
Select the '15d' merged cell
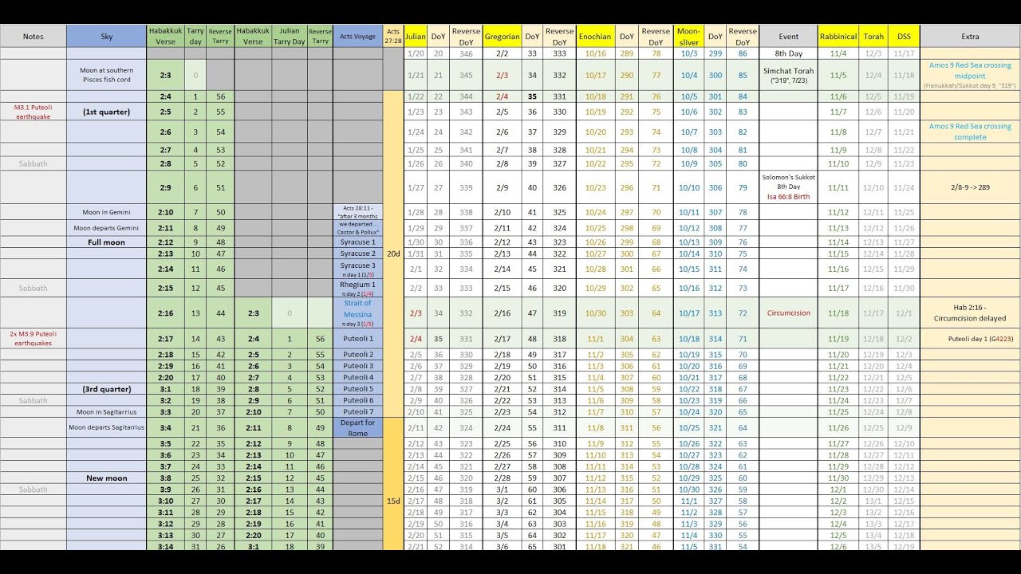coord(393,501)
